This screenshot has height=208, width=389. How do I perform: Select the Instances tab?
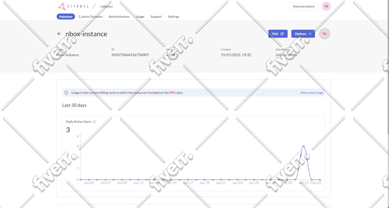pos(66,17)
